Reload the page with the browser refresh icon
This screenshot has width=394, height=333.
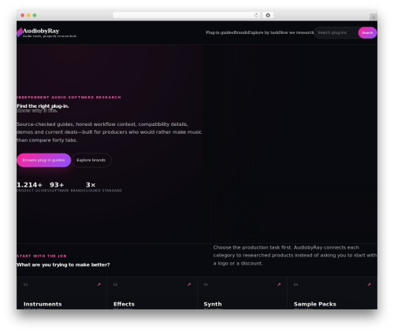[x=256, y=15]
